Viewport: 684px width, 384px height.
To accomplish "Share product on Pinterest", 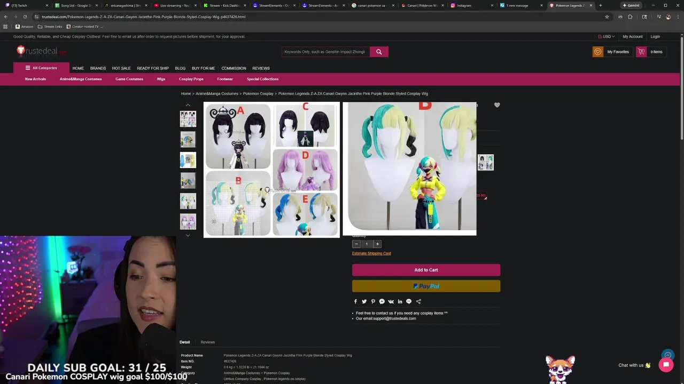I will (x=373, y=301).
